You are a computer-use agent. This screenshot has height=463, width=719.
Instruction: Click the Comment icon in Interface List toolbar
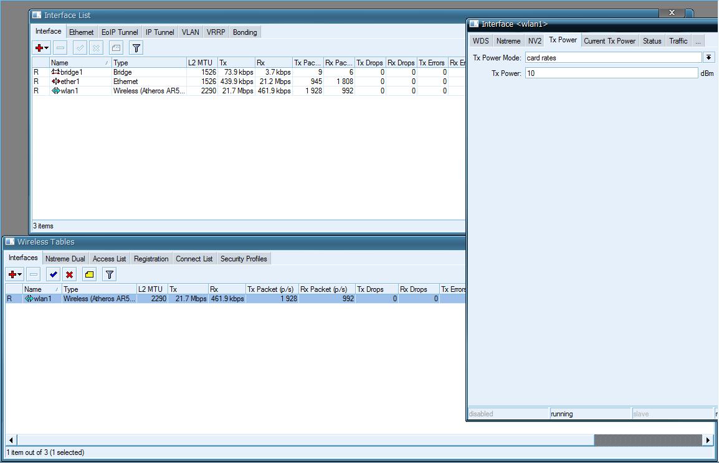pyautogui.click(x=116, y=48)
